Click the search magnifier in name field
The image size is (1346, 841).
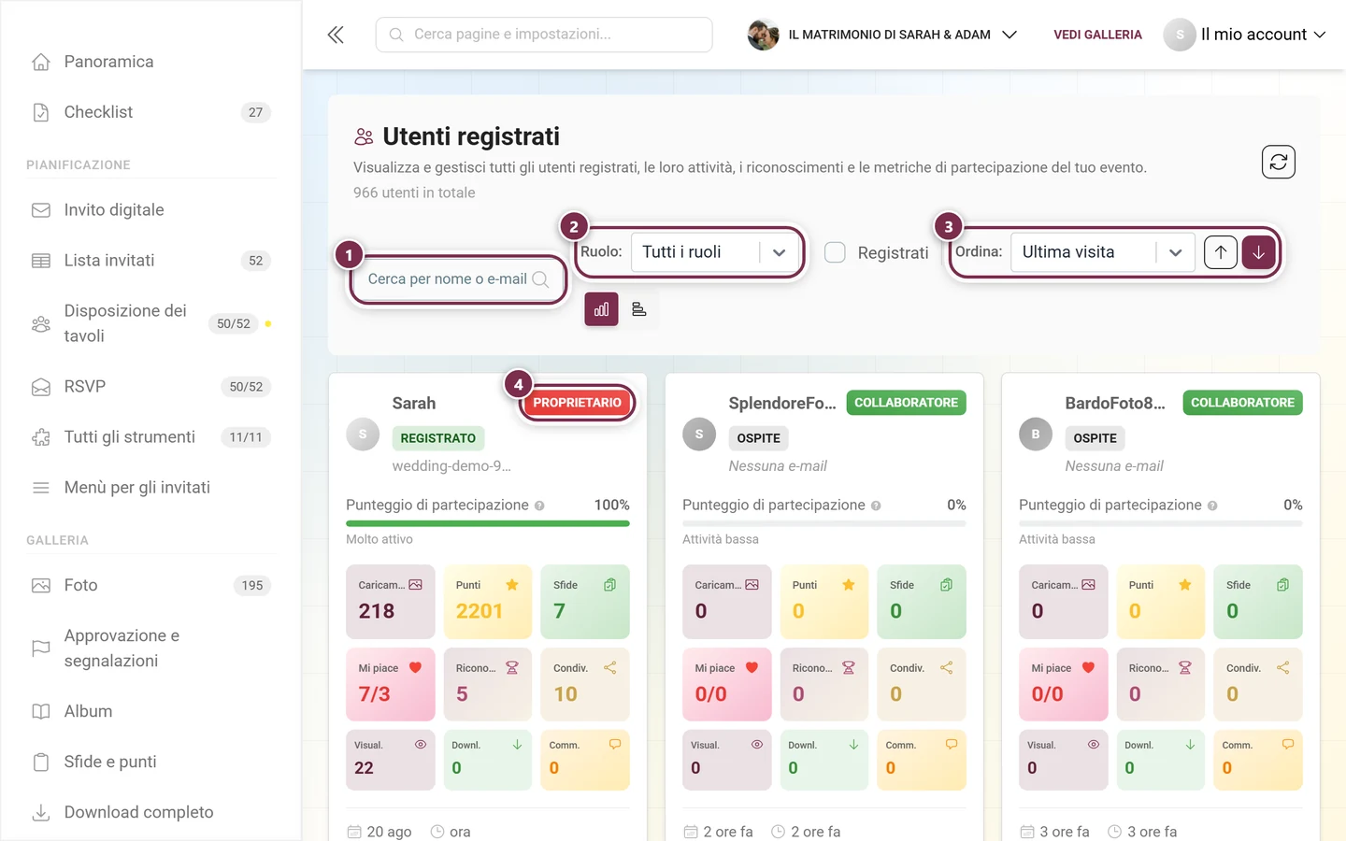tap(540, 279)
